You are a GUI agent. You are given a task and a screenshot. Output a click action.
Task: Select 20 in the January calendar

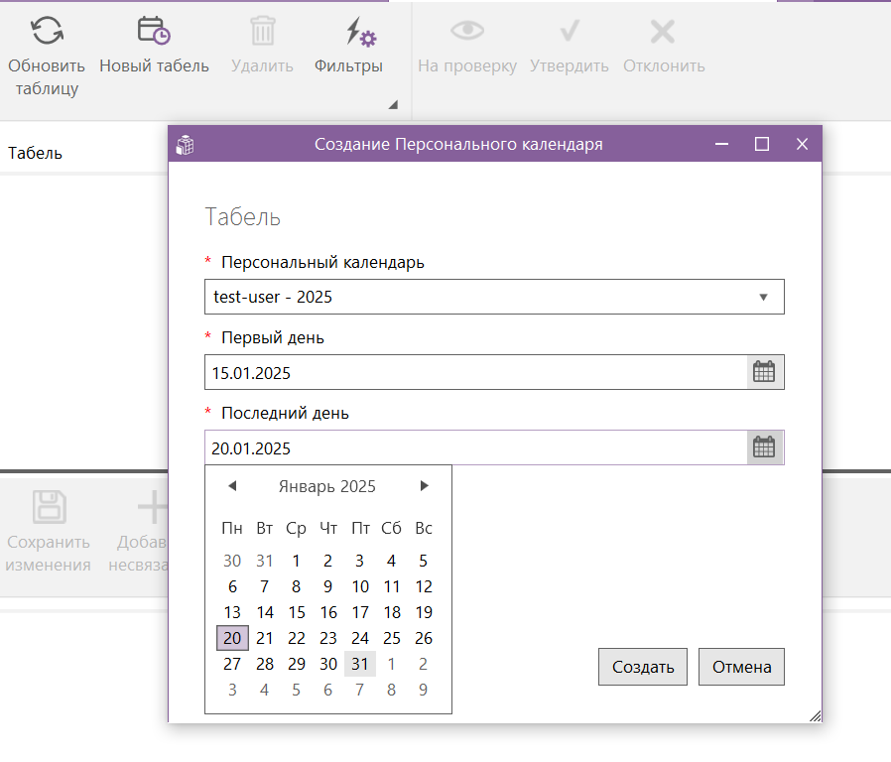pyautogui.click(x=232, y=638)
